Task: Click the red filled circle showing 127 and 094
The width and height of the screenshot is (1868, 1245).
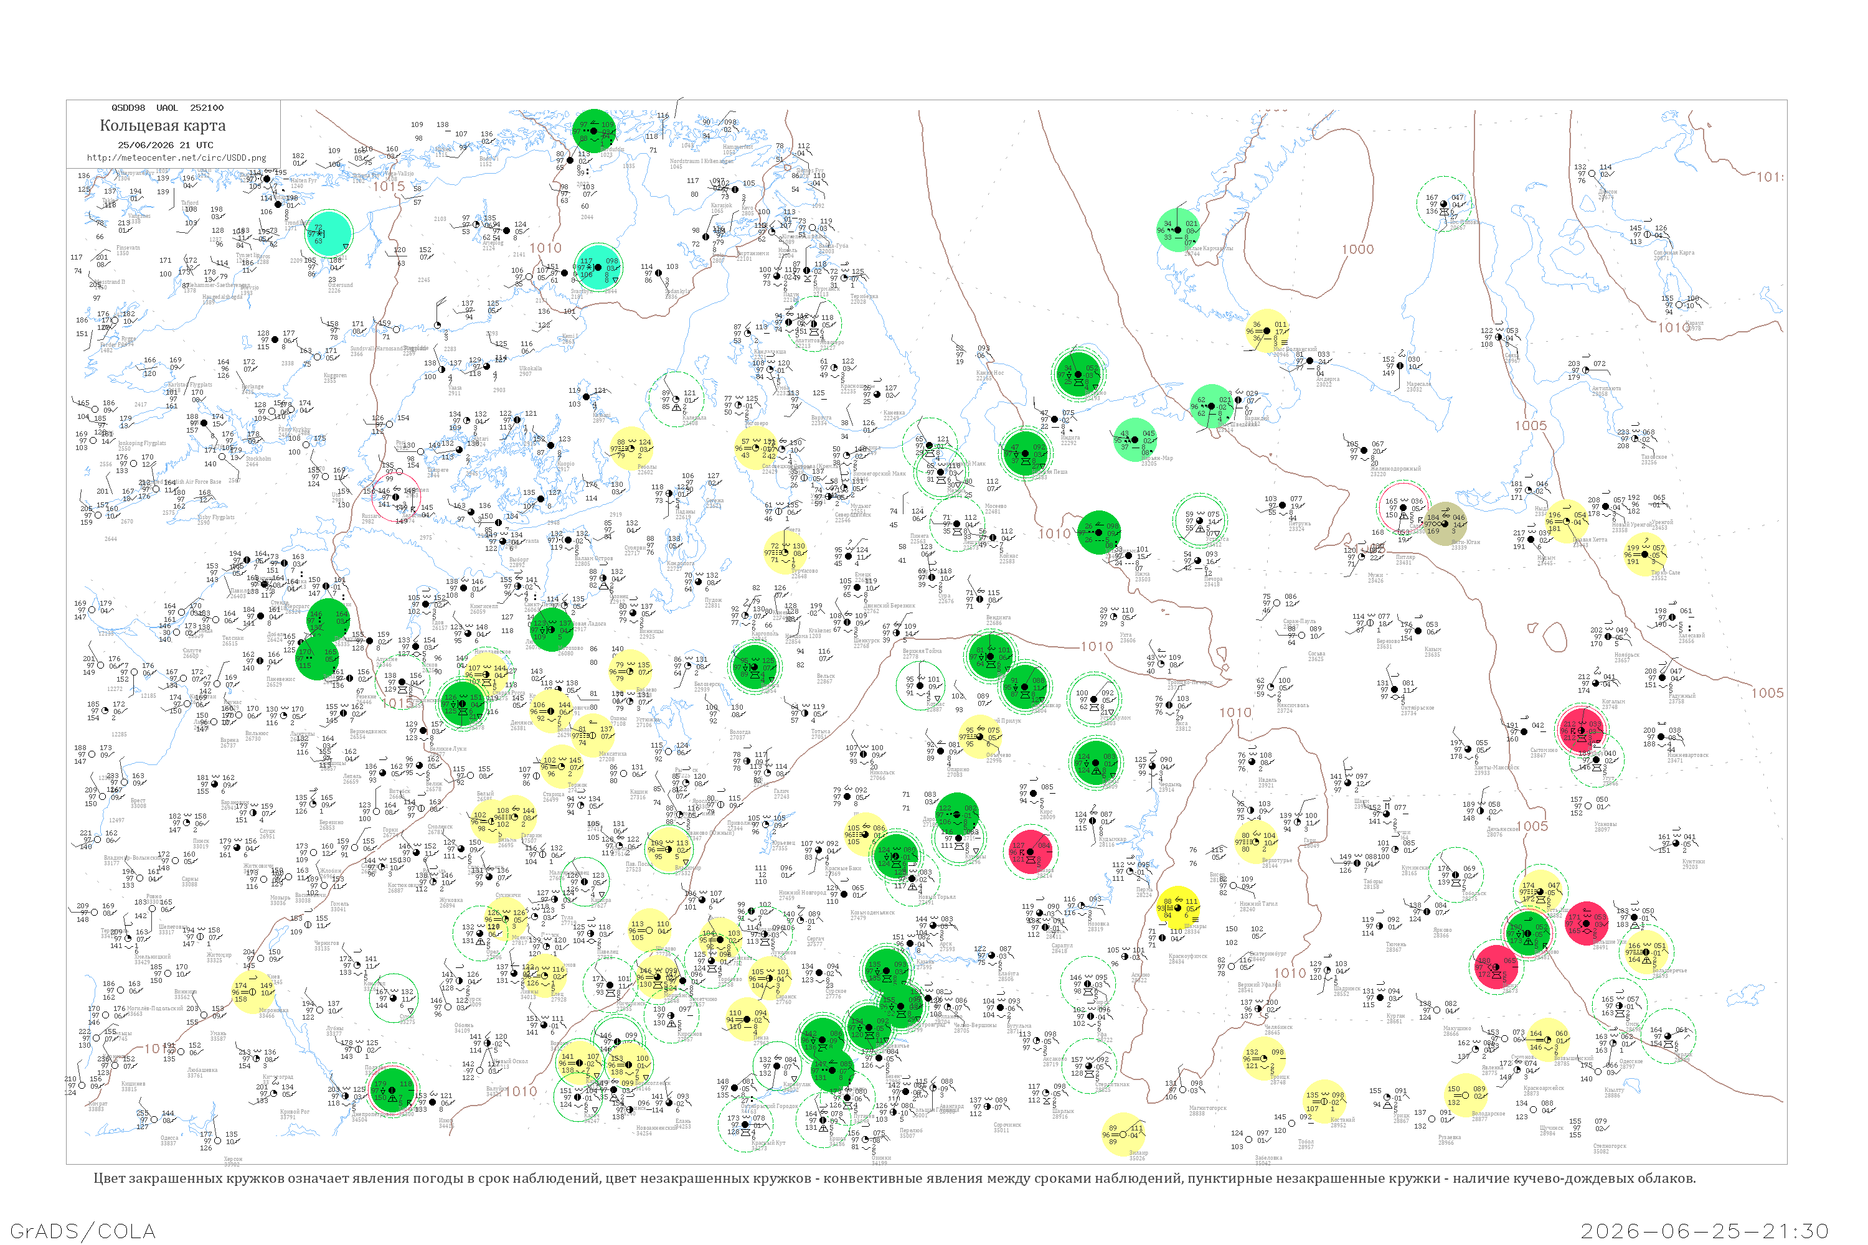Action: click(1030, 852)
